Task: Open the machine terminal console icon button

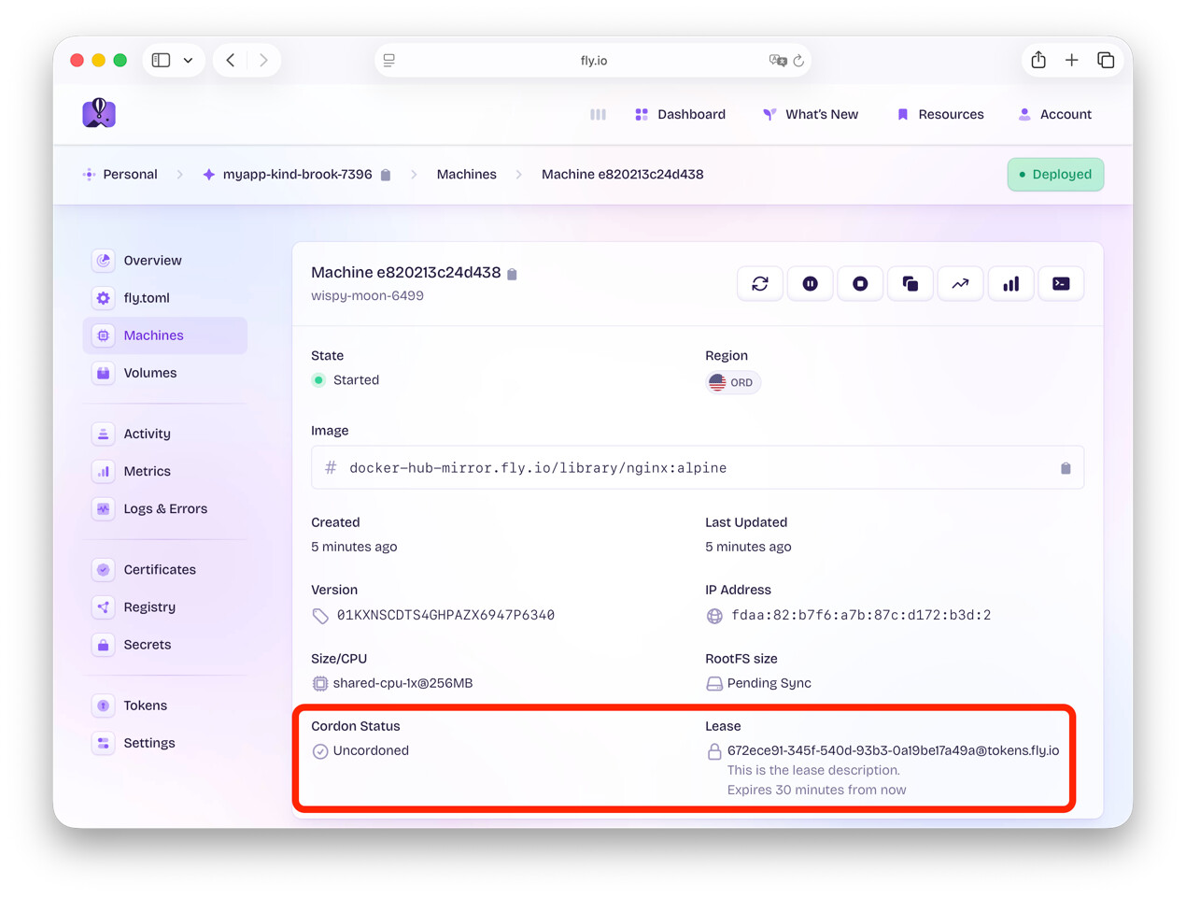Action: [1061, 284]
